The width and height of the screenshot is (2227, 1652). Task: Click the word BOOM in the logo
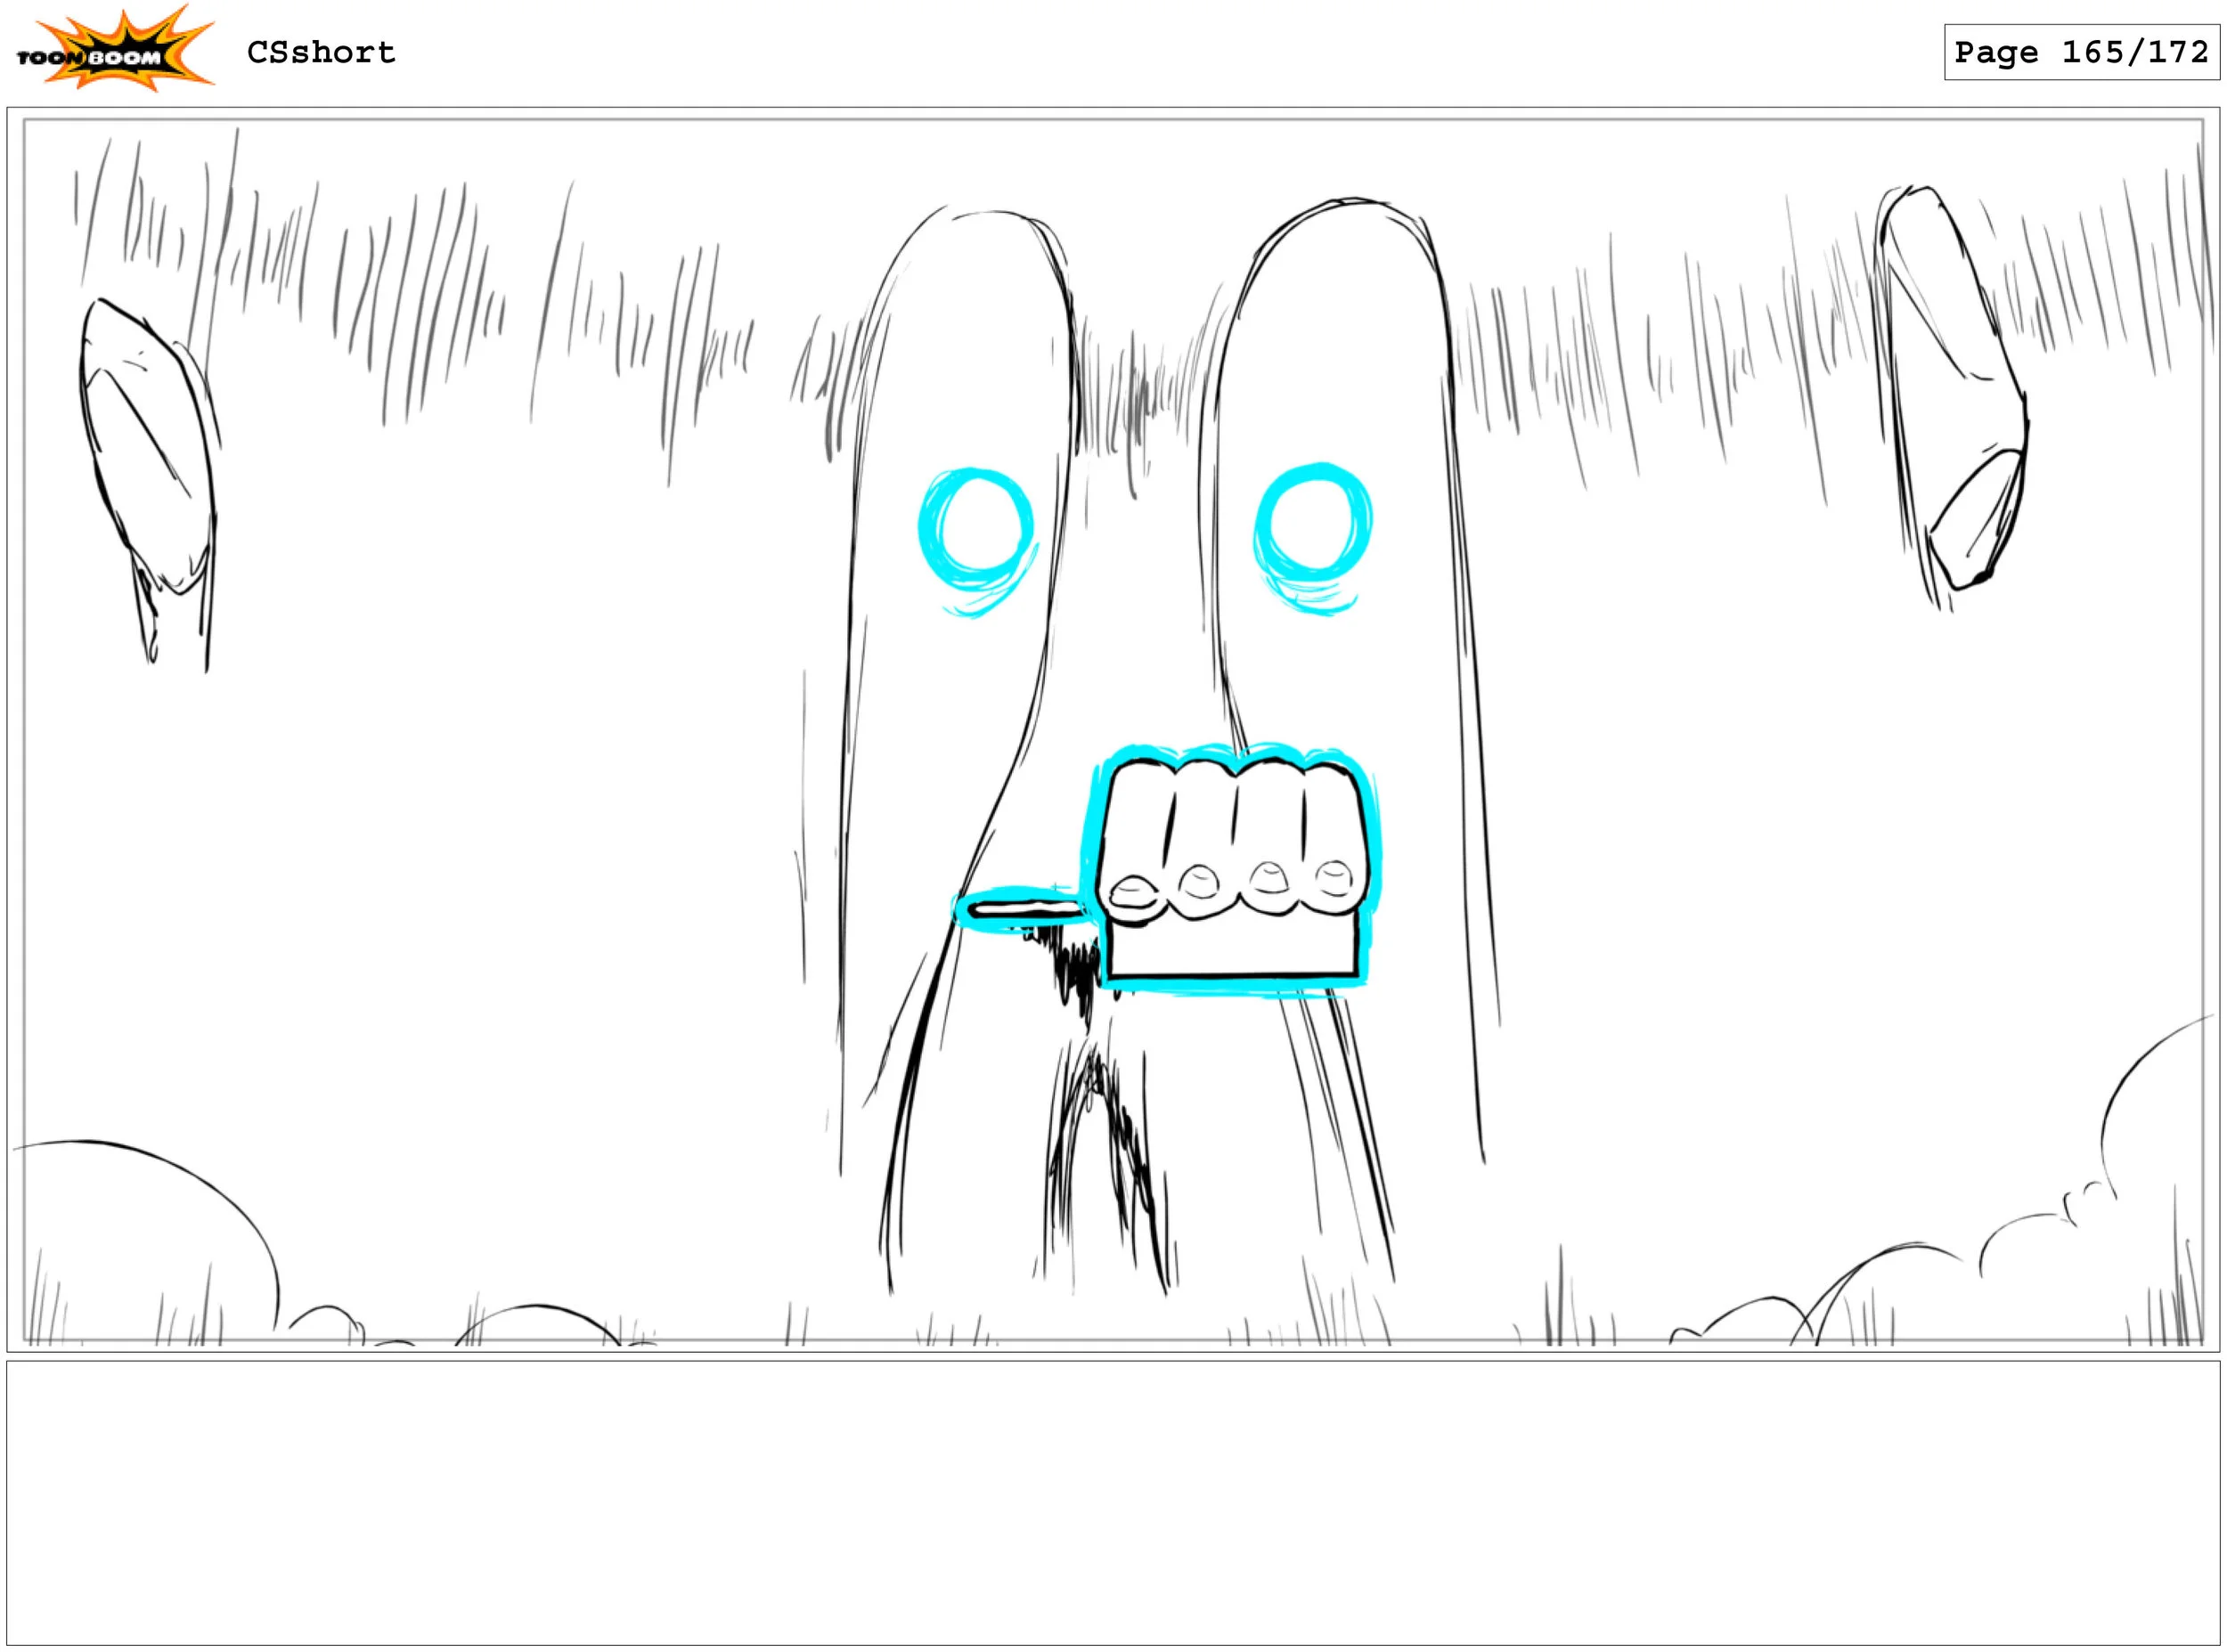[x=125, y=58]
